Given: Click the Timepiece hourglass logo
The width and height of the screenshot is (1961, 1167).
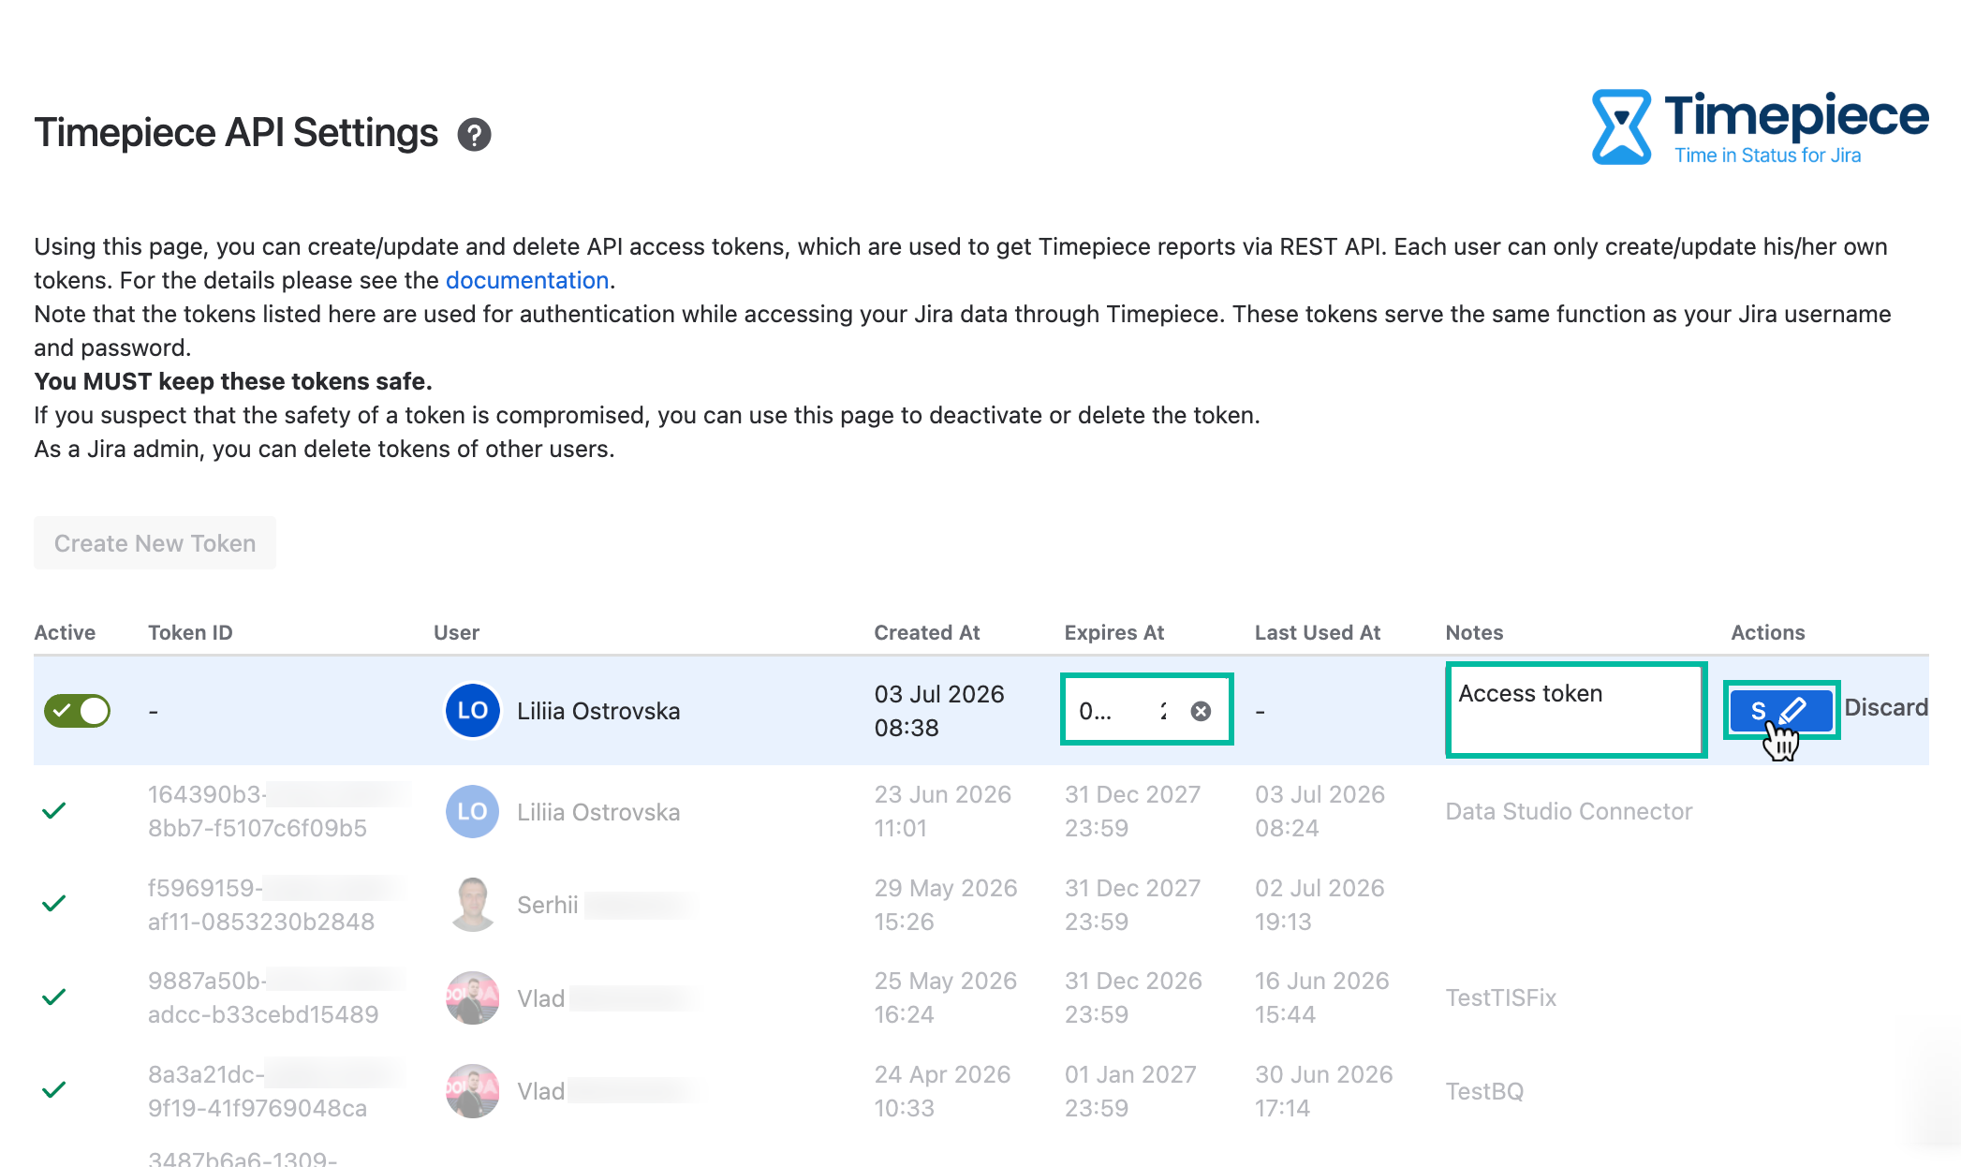Looking at the screenshot, I should click(1621, 127).
